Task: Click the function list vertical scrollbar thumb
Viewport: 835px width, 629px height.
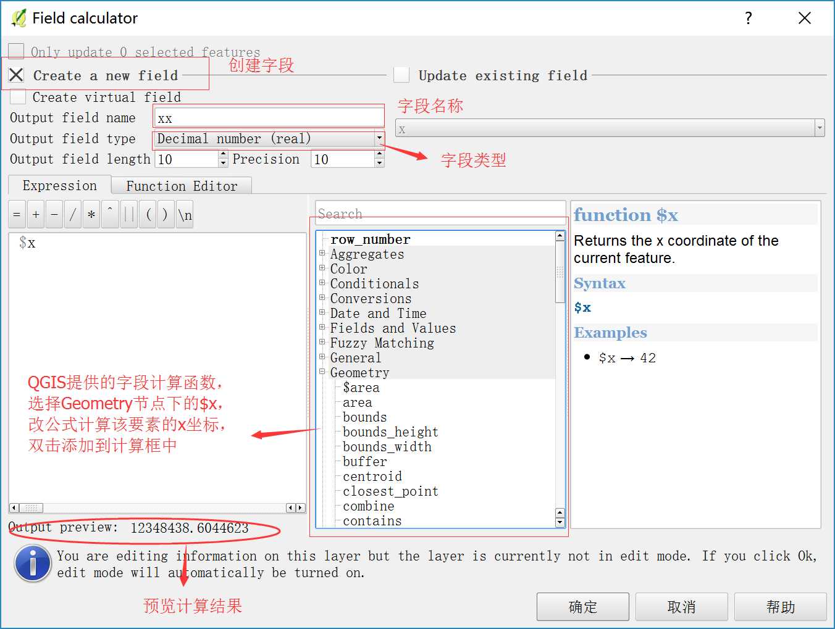Action: (x=560, y=272)
